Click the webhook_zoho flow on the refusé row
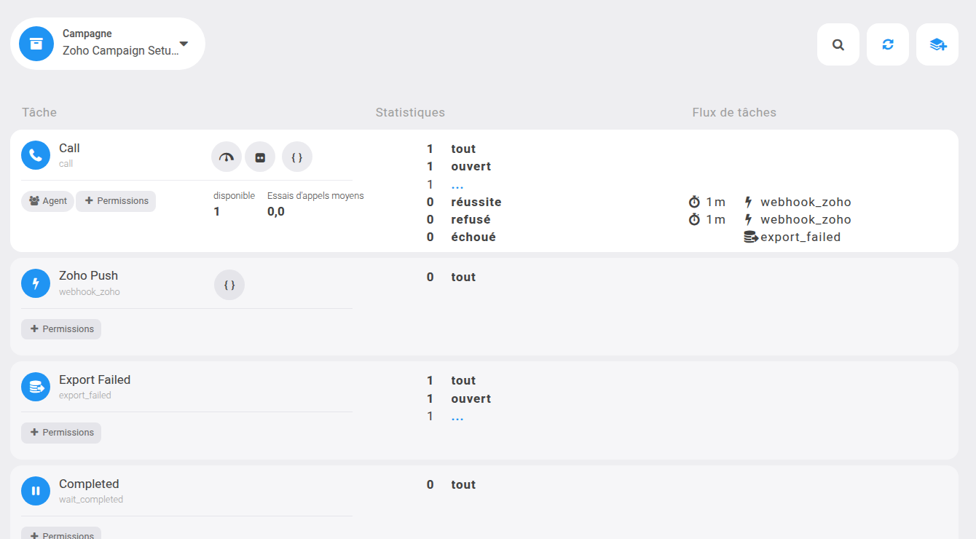976x539 pixels. point(806,219)
